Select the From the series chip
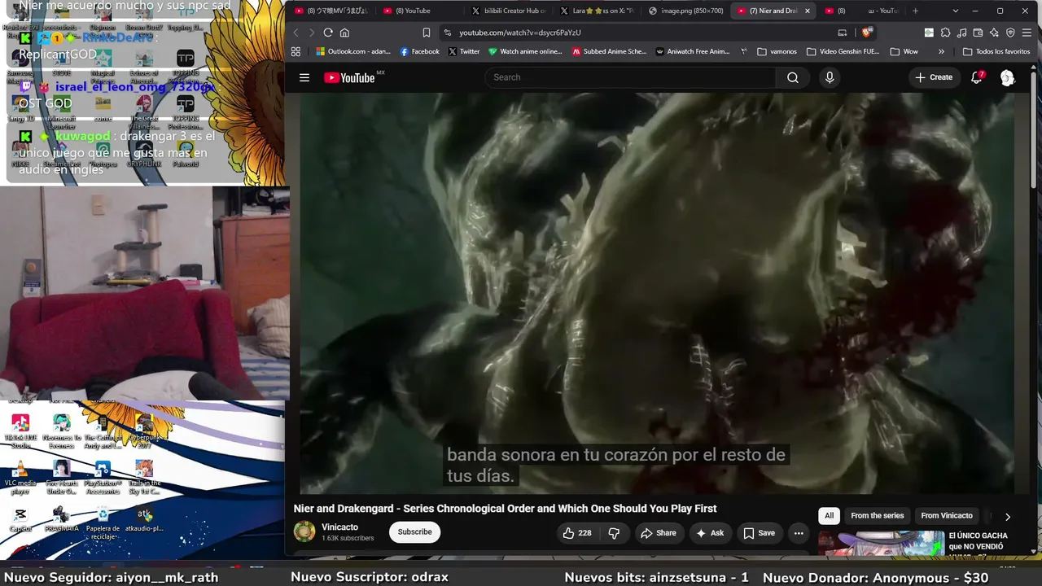The width and height of the screenshot is (1042, 586). tap(877, 516)
